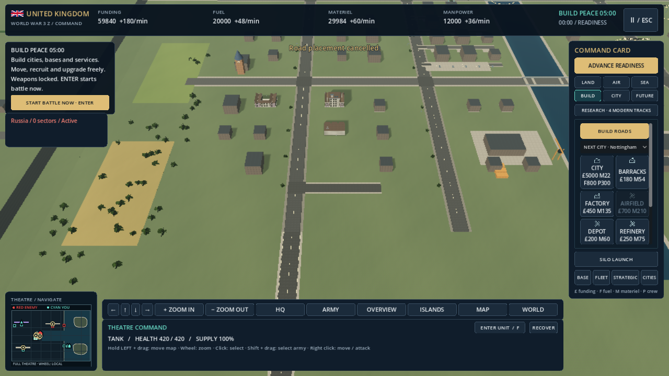Open the FUTURE tab

point(644,96)
